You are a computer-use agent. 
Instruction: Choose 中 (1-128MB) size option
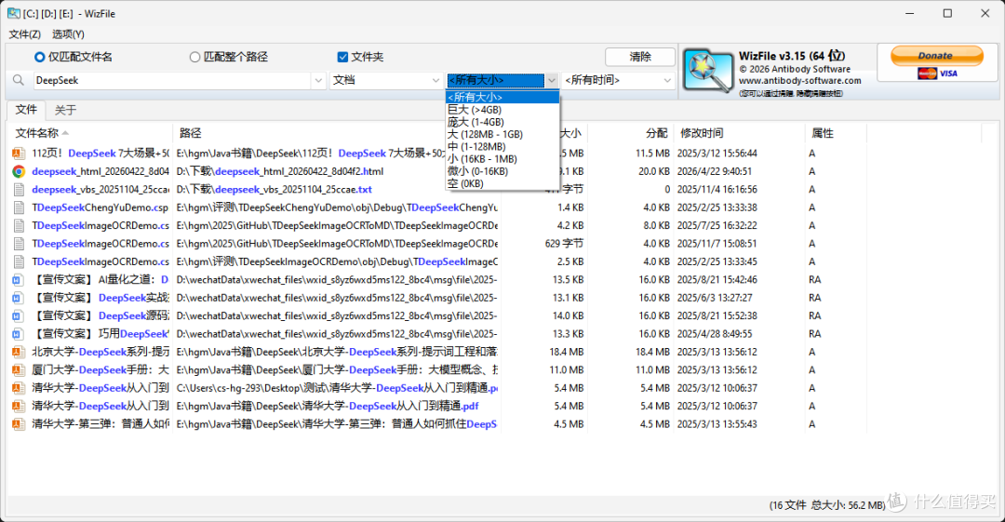pos(502,146)
